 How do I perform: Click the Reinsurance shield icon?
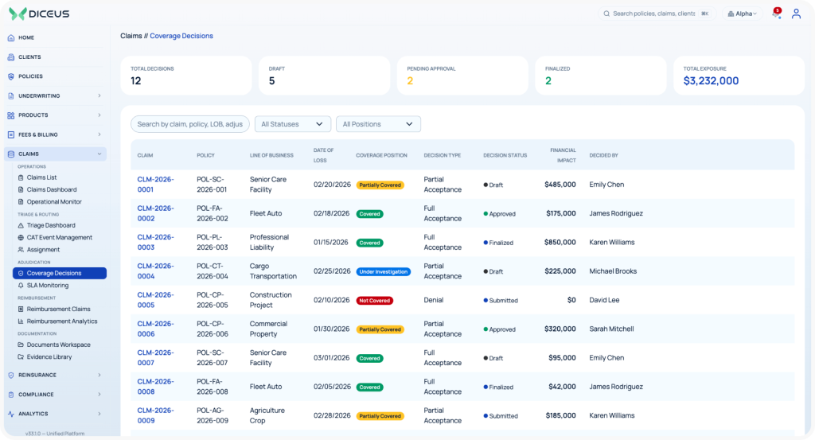point(11,375)
